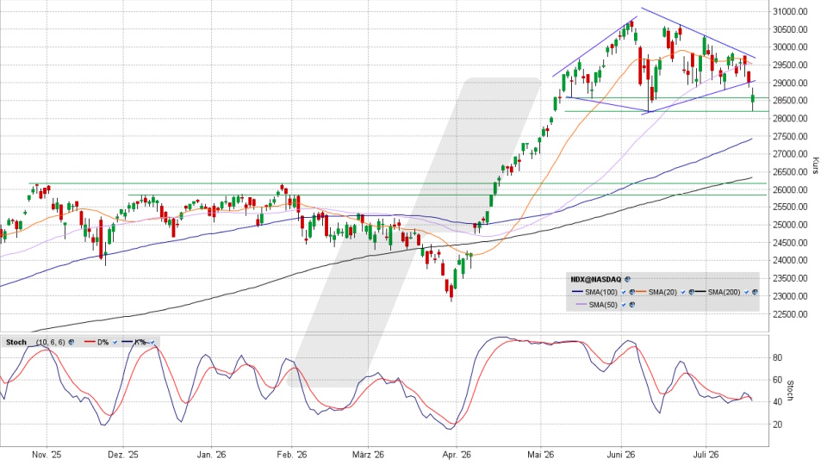Click the 22500.00 price axis label
Viewport: 827px width, 465px height.
(x=790, y=314)
